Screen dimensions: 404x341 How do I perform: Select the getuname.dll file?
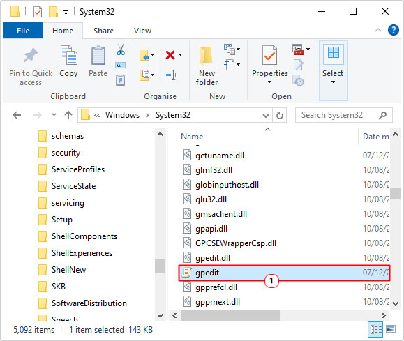[x=214, y=156]
